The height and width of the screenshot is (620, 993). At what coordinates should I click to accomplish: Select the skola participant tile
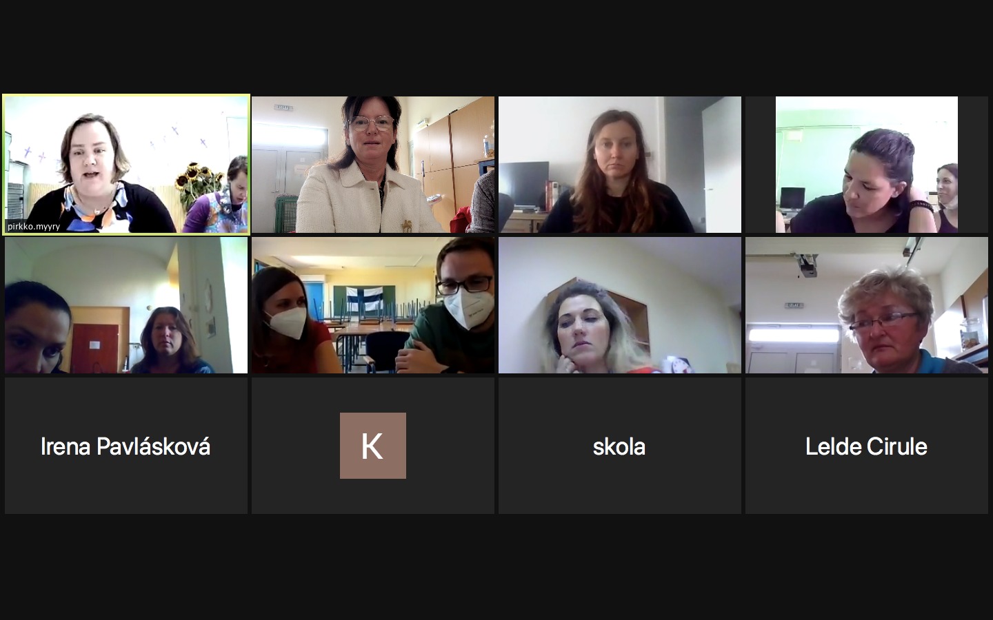[x=620, y=446]
